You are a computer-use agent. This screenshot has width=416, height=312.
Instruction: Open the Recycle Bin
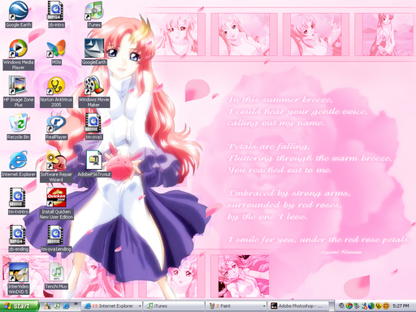pyautogui.click(x=18, y=127)
